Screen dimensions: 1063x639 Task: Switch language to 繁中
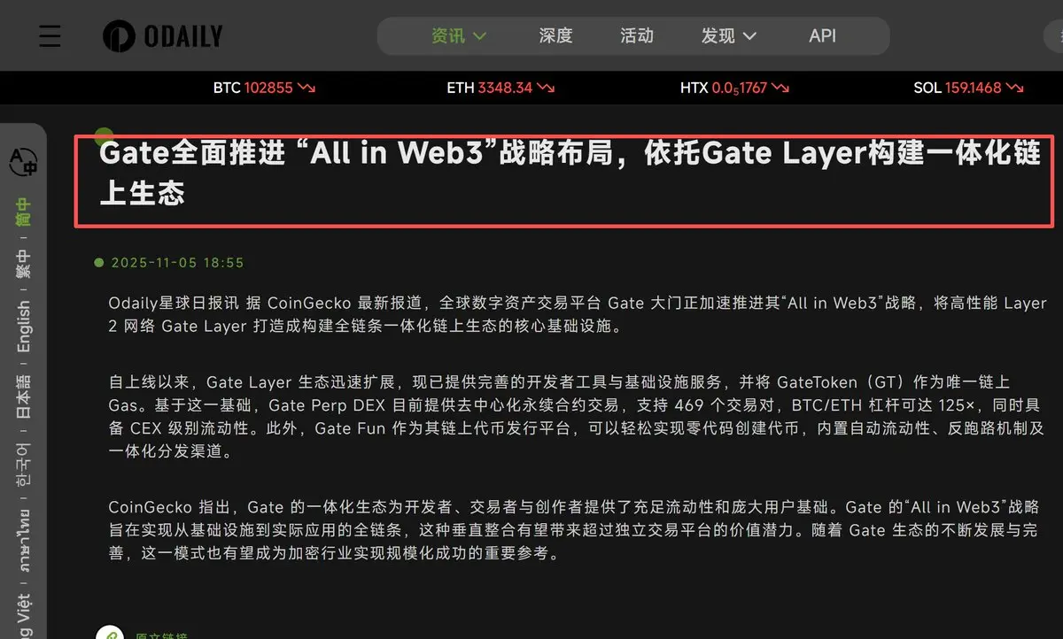(24, 264)
